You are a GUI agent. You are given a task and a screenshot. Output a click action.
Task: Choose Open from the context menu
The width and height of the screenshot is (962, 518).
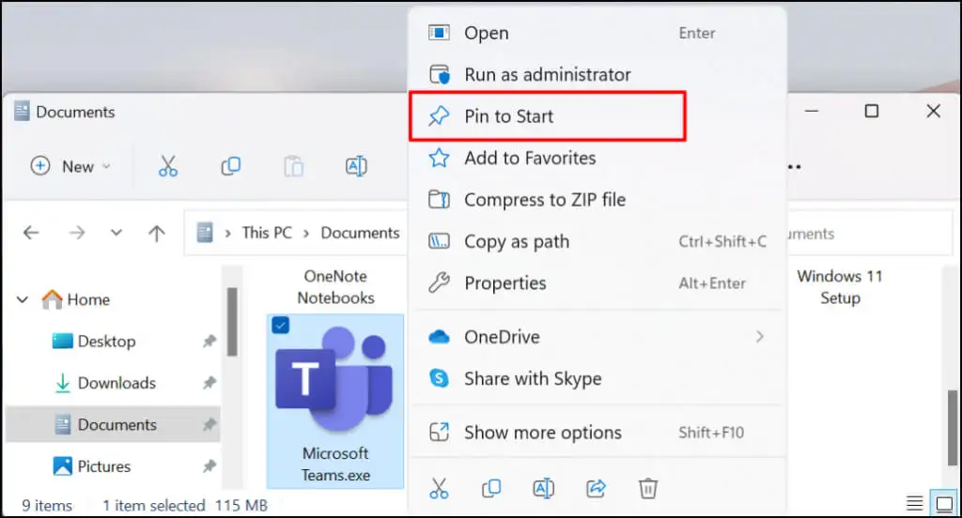tap(597, 33)
